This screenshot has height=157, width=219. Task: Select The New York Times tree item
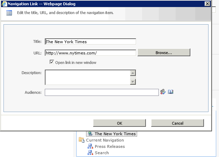pos(112,134)
